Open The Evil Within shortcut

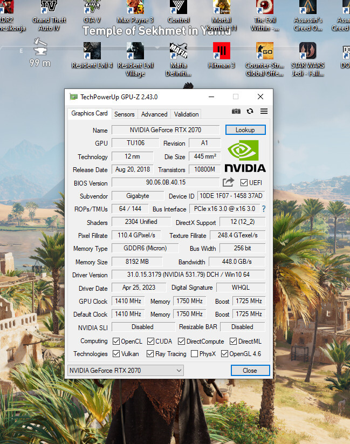(x=265, y=16)
